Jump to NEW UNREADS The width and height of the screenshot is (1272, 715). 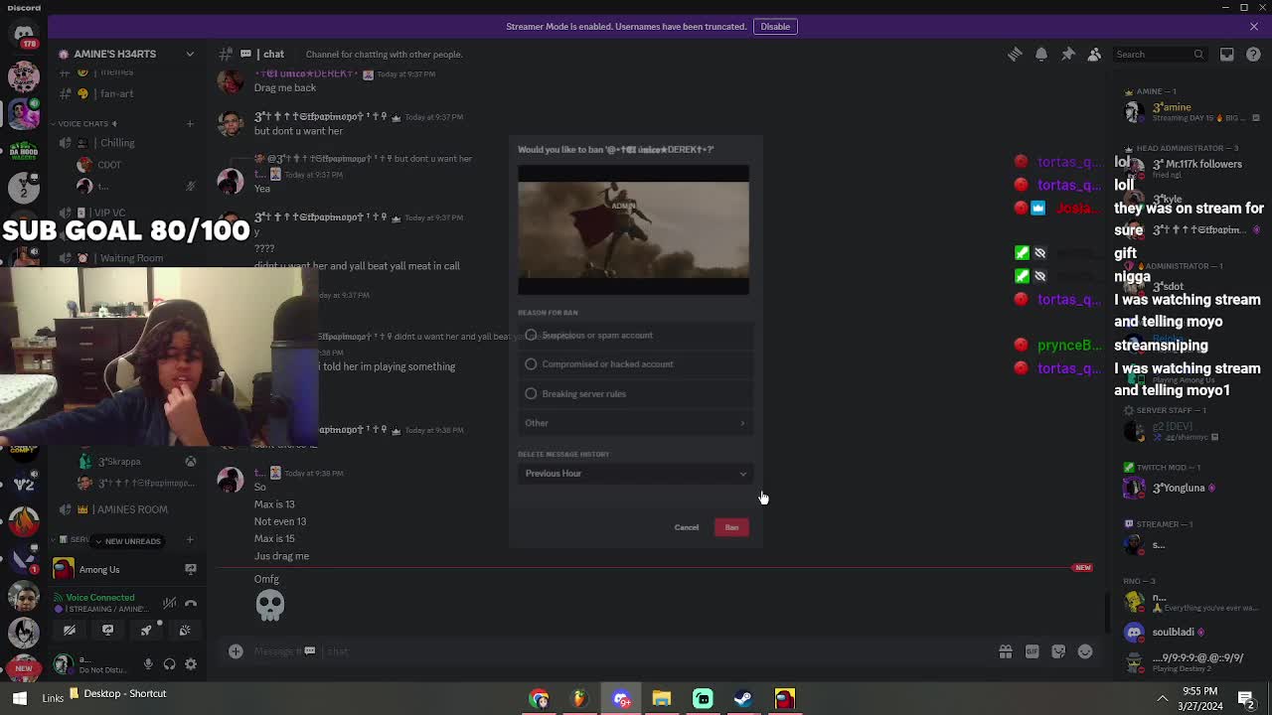[127, 541]
